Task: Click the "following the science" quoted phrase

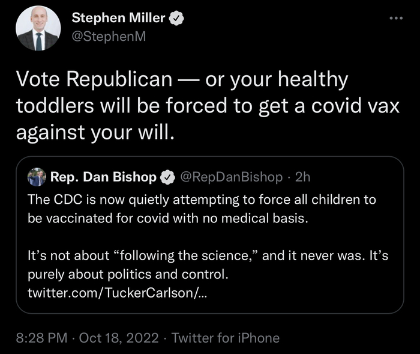Action: 183,255
